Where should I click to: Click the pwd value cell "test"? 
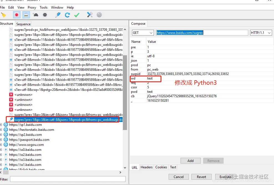tap(150, 92)
